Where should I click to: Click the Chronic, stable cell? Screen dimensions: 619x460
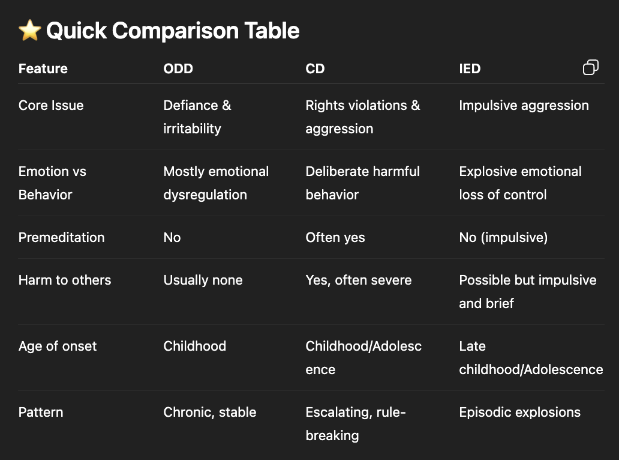point(209,412)
